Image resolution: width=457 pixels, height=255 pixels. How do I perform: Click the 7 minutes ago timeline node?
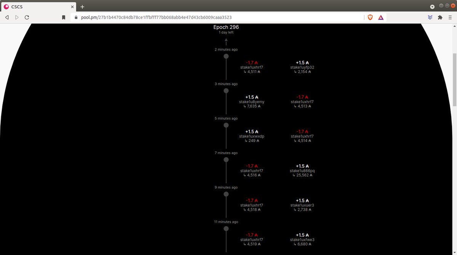[x=226, y=160]
